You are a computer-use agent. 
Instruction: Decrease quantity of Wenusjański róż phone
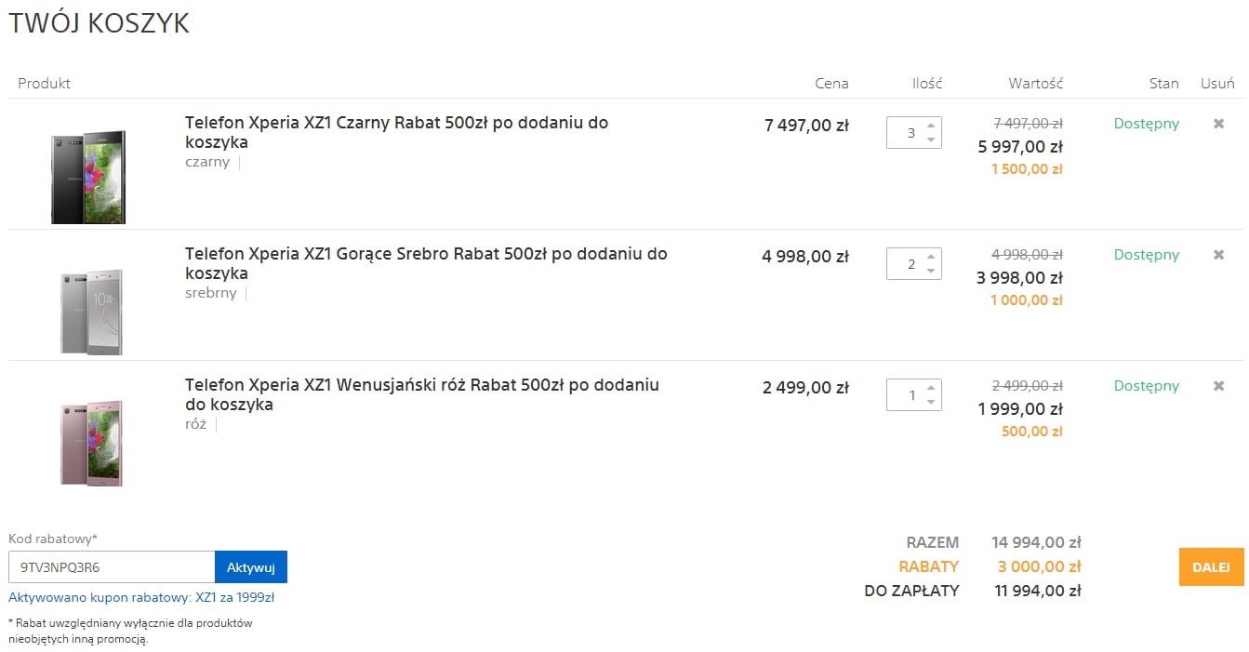point(931,402)
